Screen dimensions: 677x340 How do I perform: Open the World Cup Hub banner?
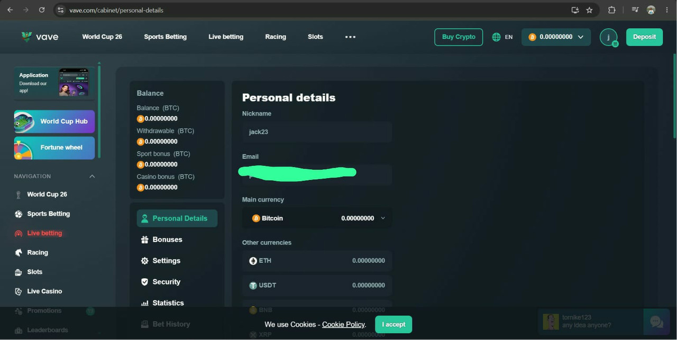(x=54, y=122)
